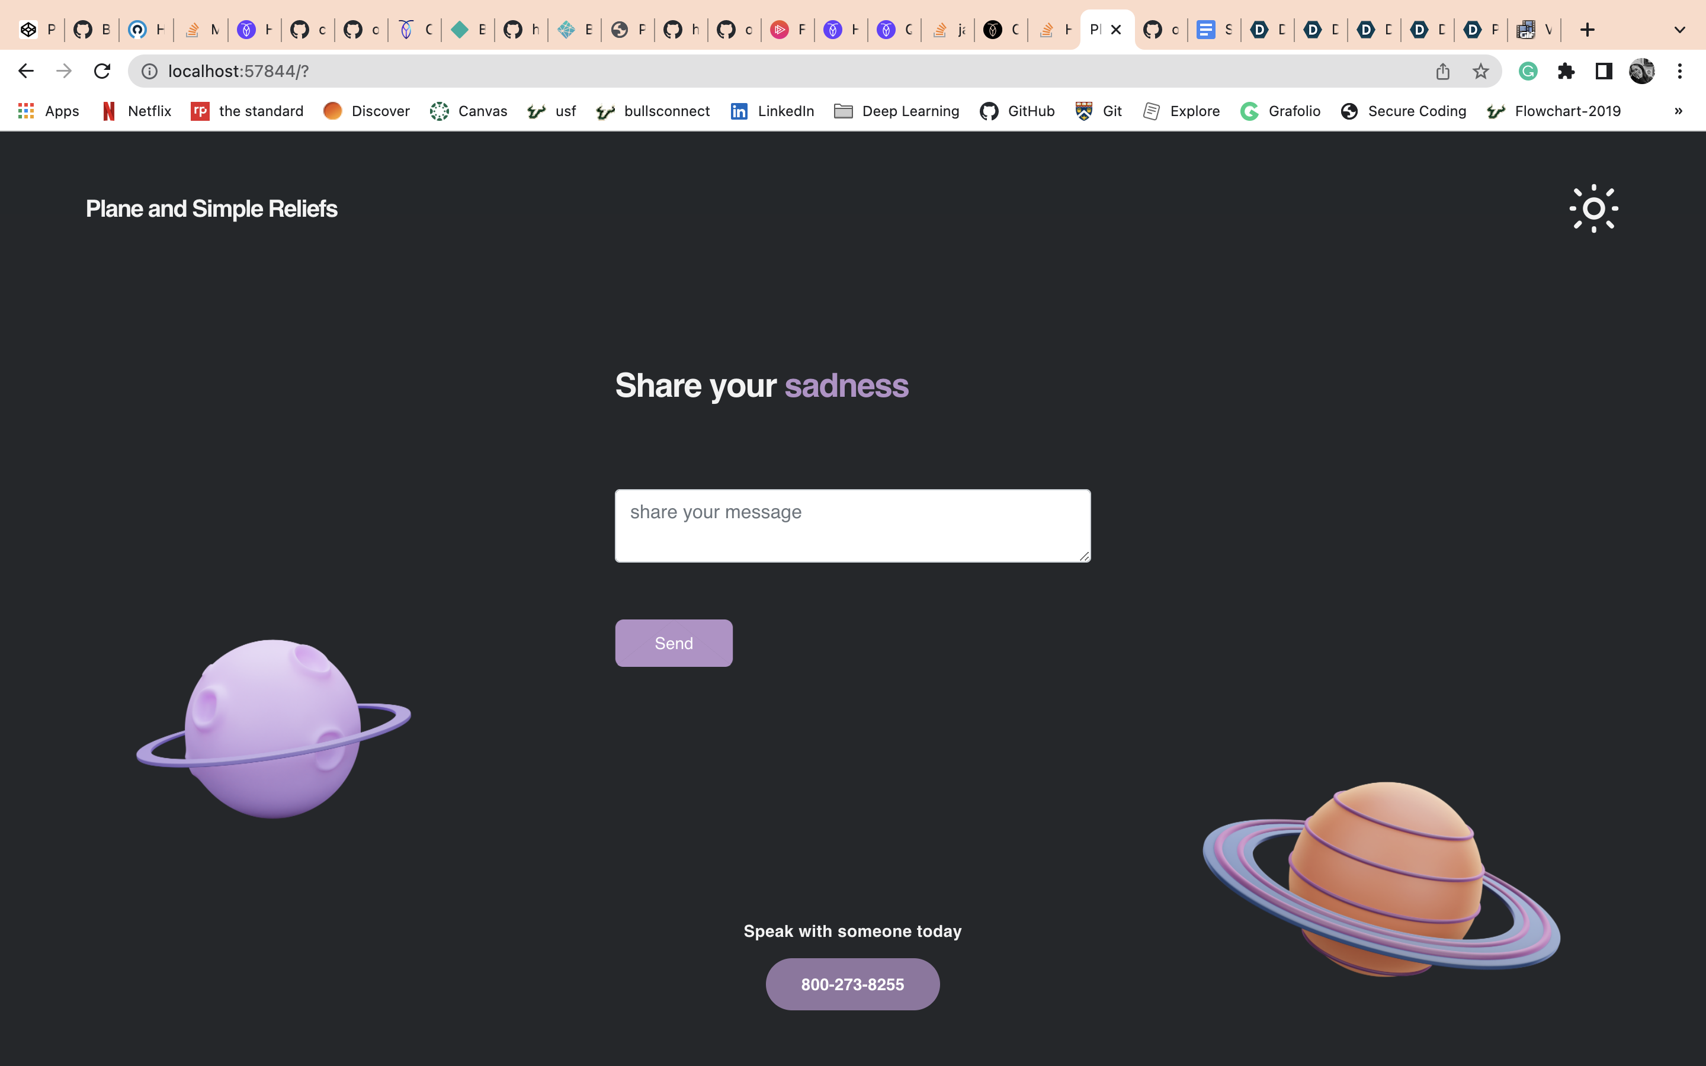Bookmark this page with star icon
This screenshot has height=1066, width=1706.
click(1480, 71)
